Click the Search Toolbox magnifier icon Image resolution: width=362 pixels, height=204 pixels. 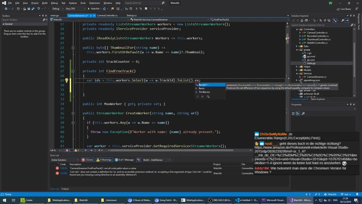pyautogui.click(x=44, y=20)
